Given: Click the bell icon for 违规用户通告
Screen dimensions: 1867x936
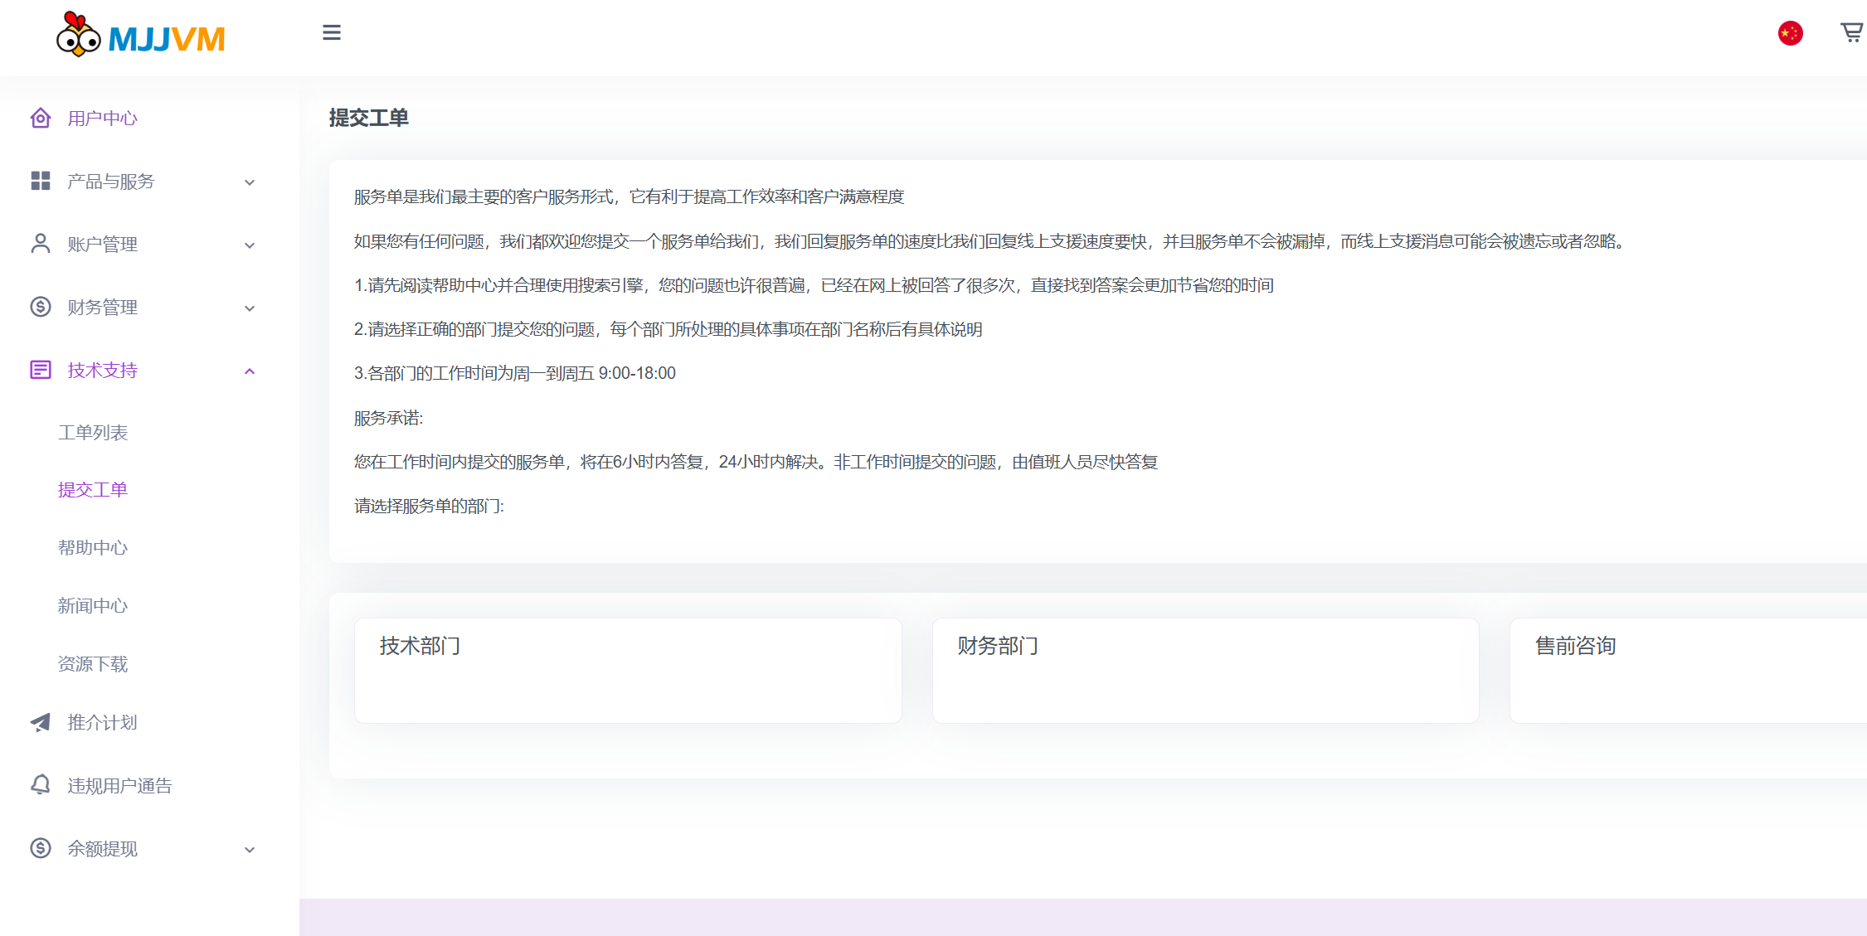Looking at the screenshot, I should (x=41, y=784).
